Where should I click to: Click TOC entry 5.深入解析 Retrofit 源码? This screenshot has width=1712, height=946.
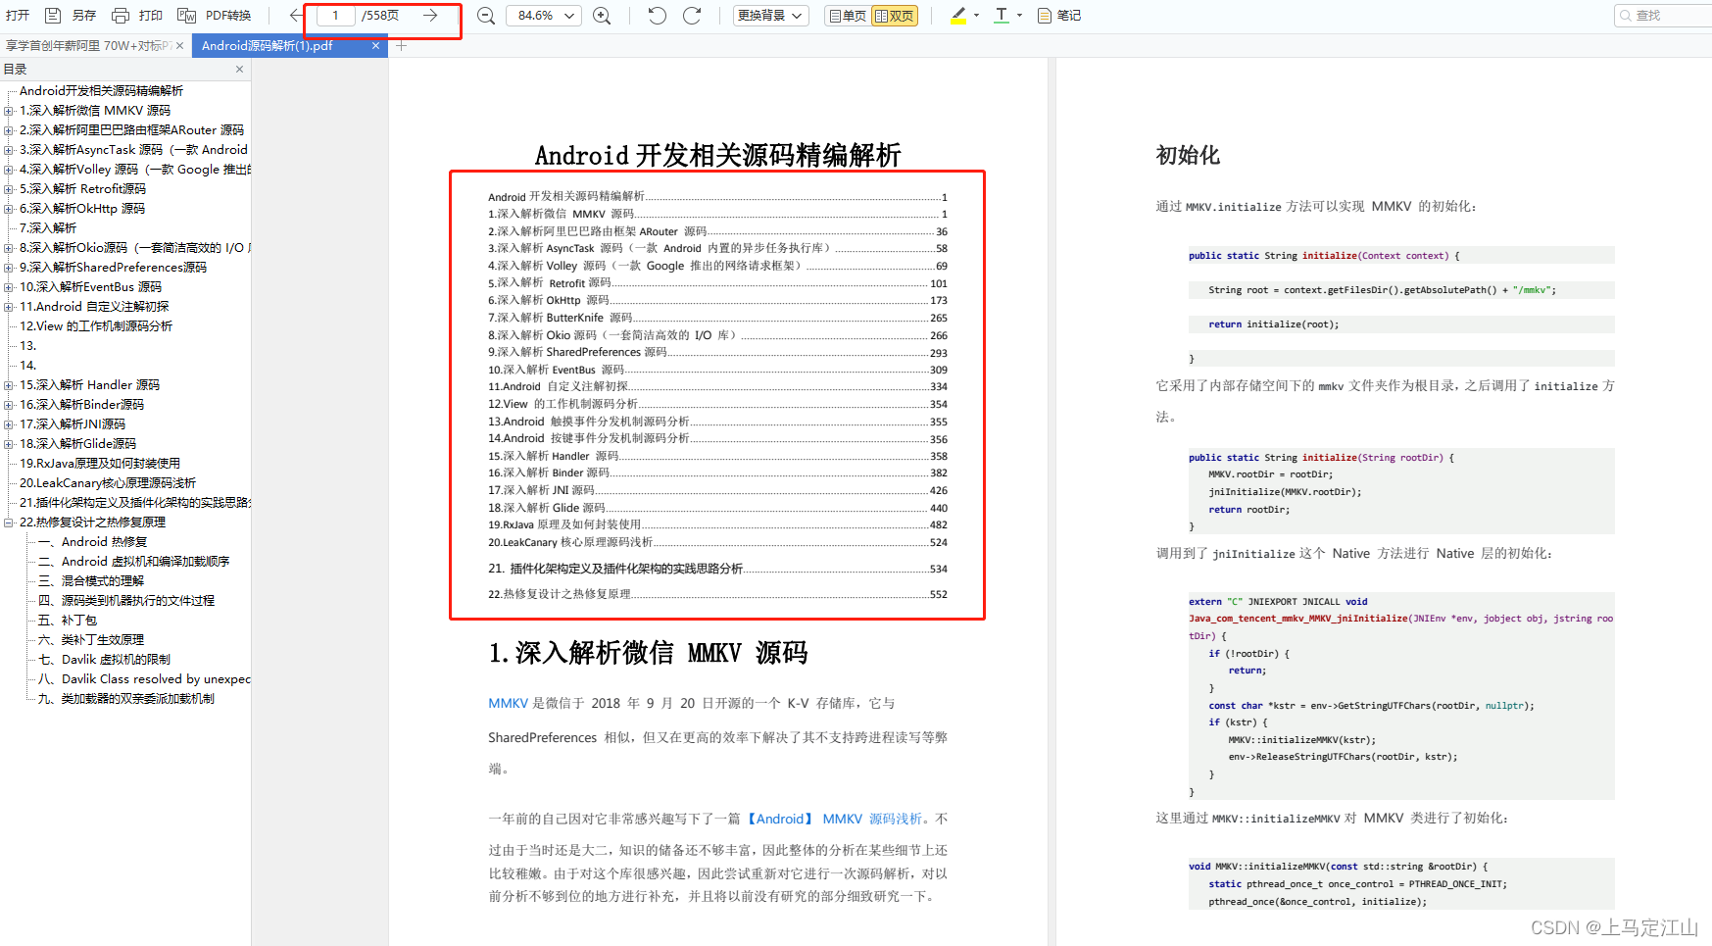coord(717,283)
